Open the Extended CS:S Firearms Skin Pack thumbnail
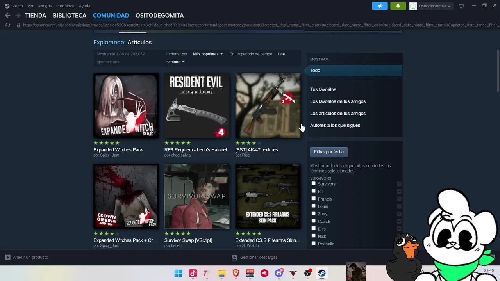The width and height of the screenshot is (500, 281). (268, 196)
